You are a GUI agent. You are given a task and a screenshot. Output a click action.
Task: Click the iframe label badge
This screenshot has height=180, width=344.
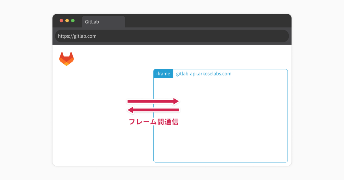(163, 73)
